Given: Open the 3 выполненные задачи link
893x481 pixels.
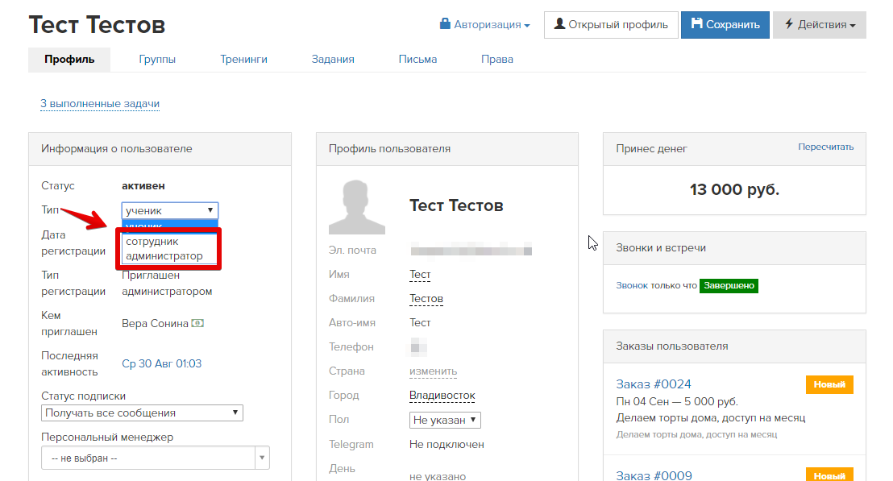Looking at the screenshot, I should pyautogui.click(x=100, y=104).
